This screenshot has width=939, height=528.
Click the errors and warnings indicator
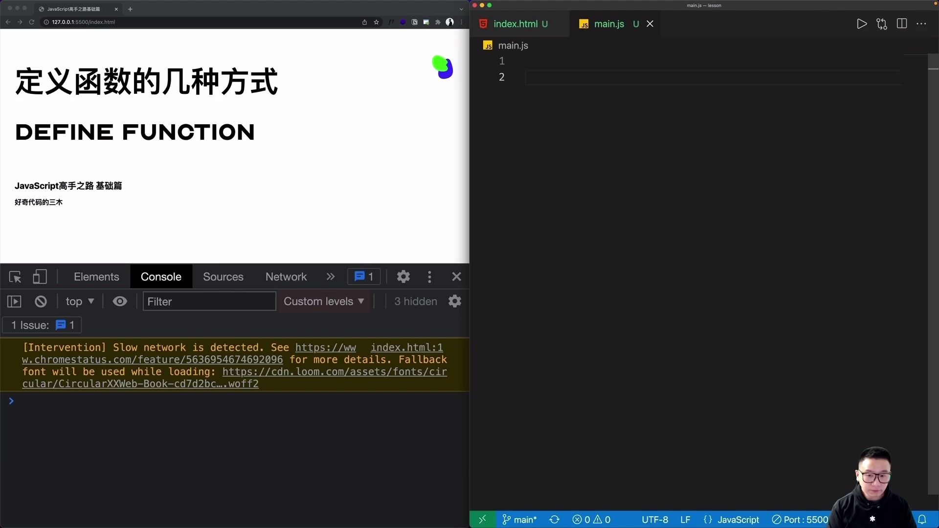pos(591,520)
